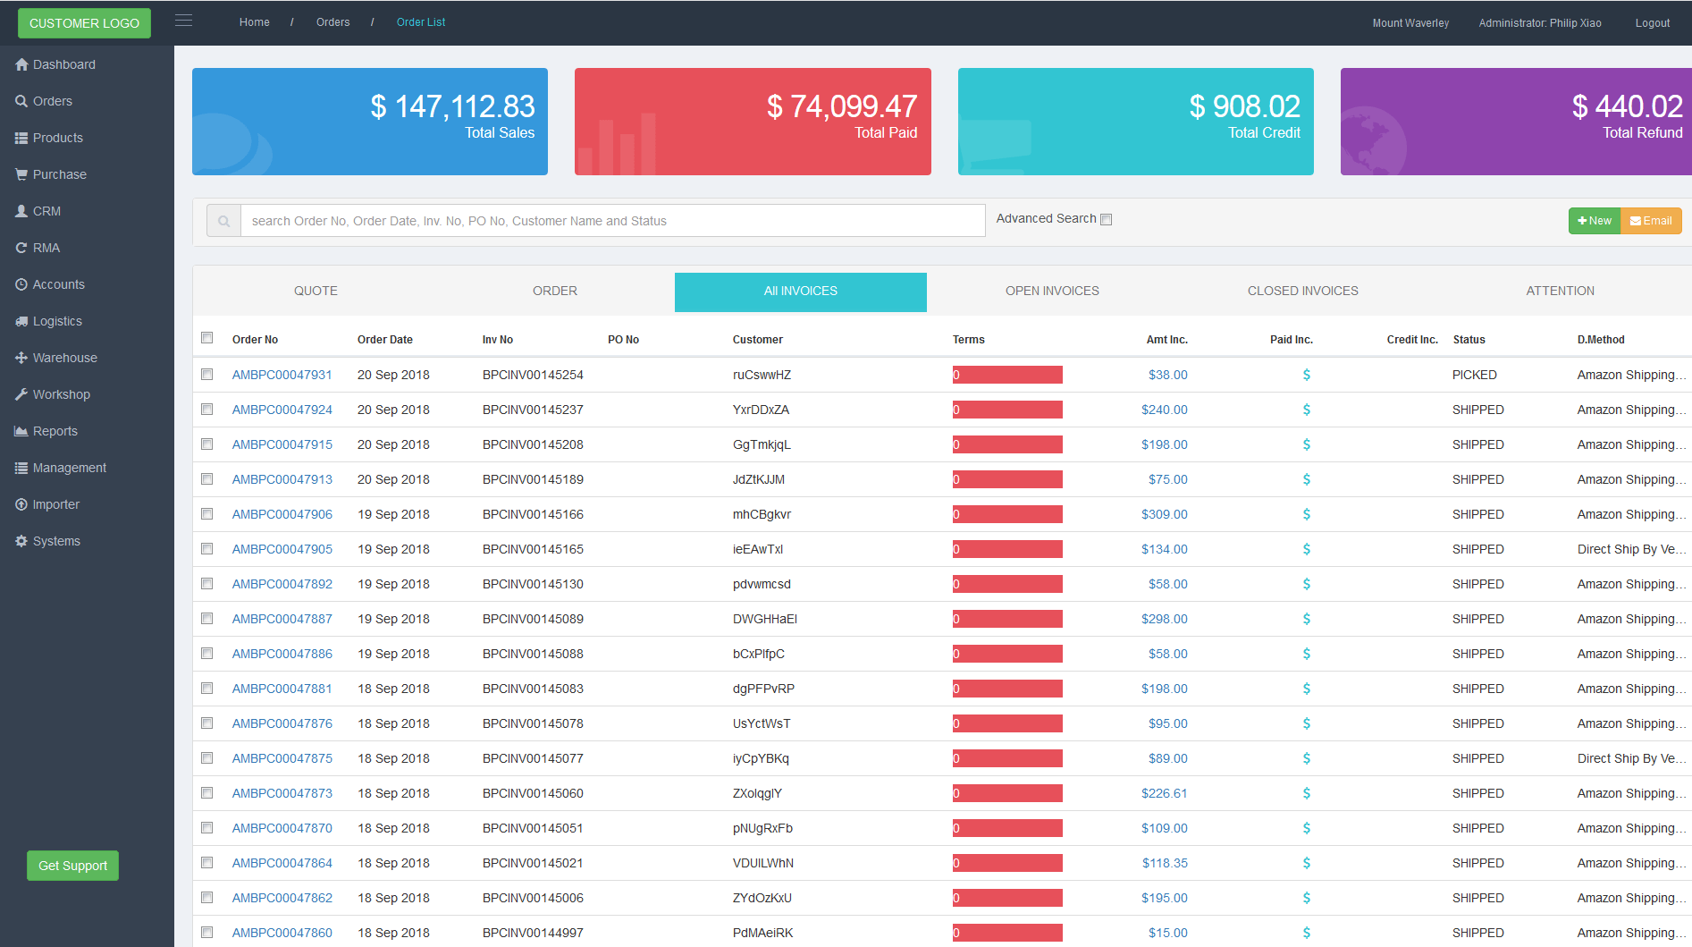Switch to the OPEN INVOICES tab
Image resolution: width=1692 pixels, height=947 pixels.
click(1052, 292)
